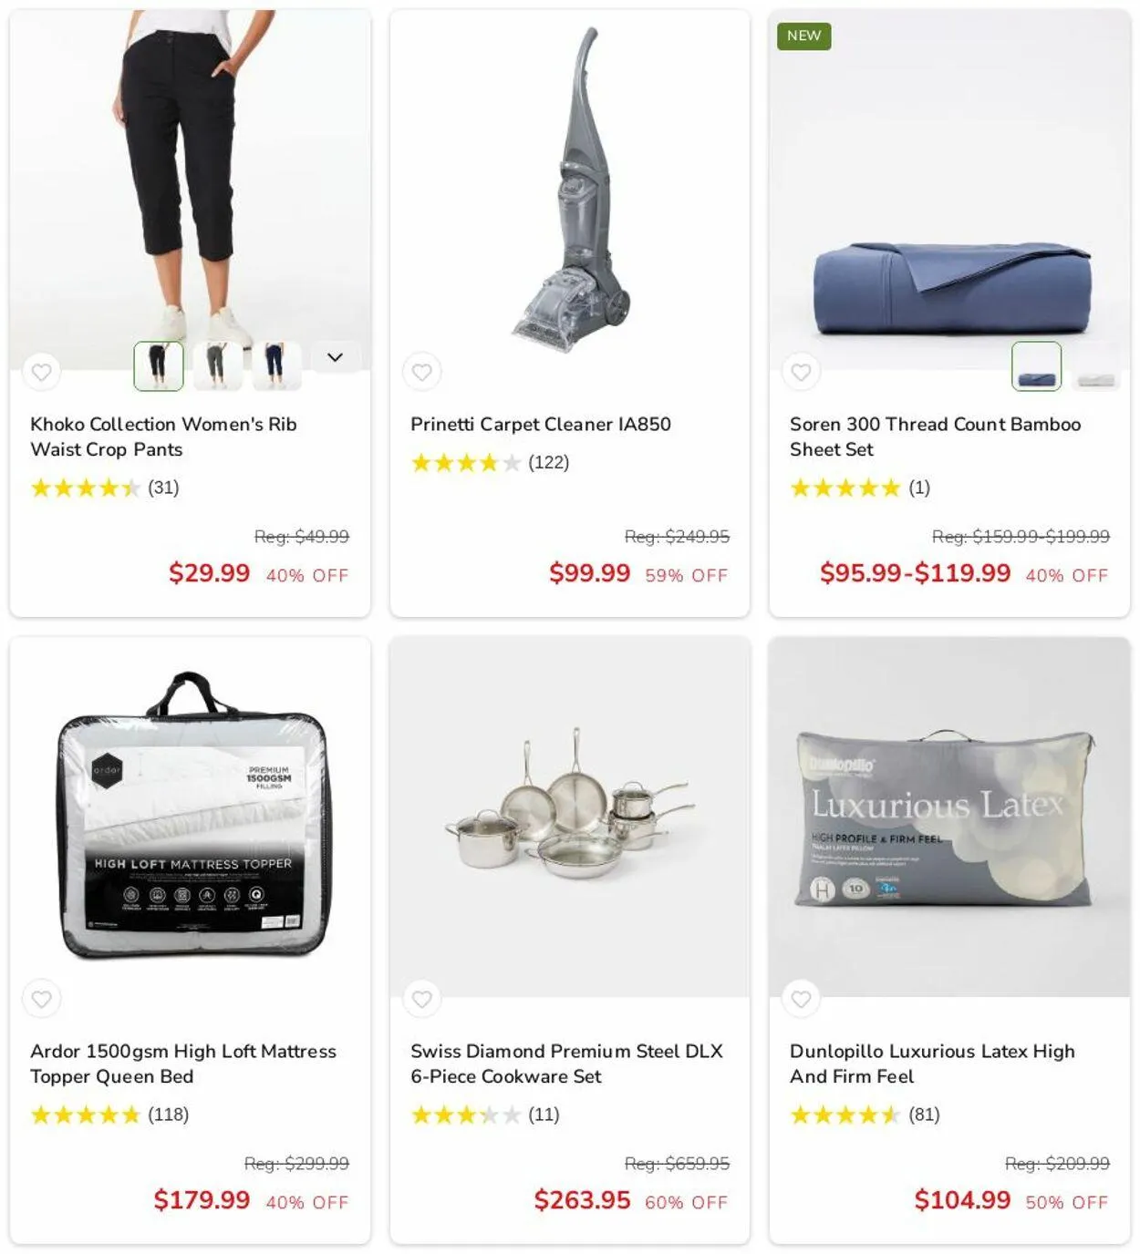Select blue Bamboo Sheet Set swatch
1140x1254 pixels.
[1036, 365]
